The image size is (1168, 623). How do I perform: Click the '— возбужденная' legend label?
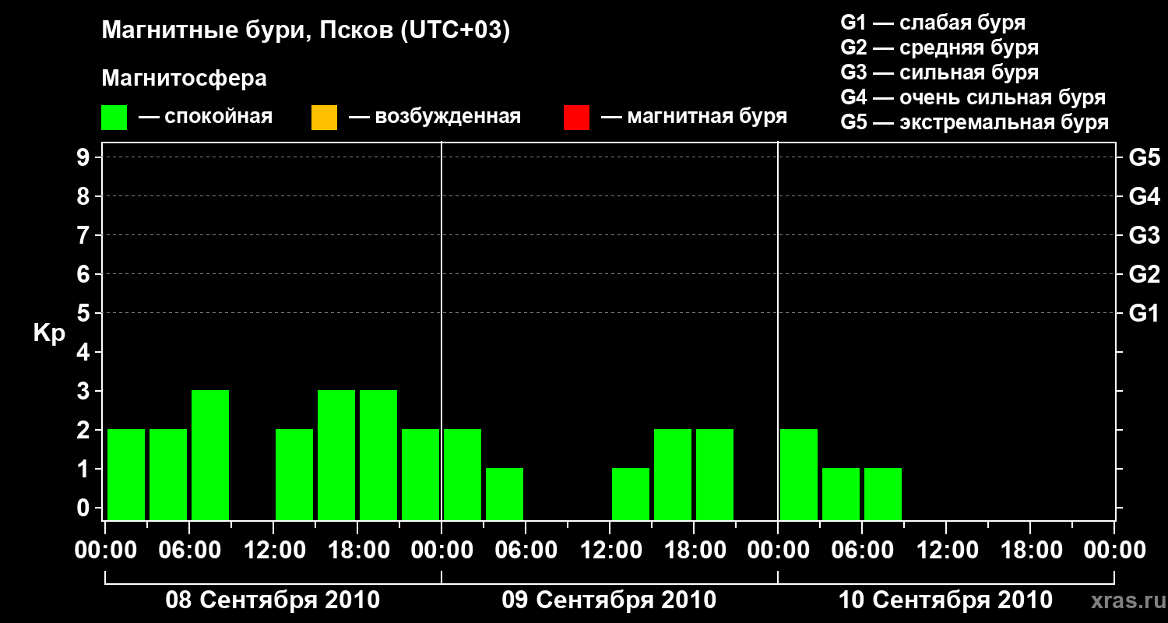click(x=435, y=117)
